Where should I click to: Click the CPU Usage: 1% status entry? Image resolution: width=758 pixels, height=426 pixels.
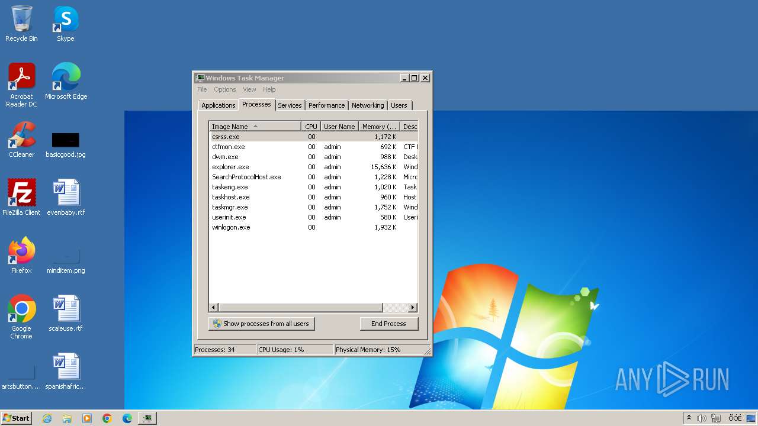click(295, 350)
